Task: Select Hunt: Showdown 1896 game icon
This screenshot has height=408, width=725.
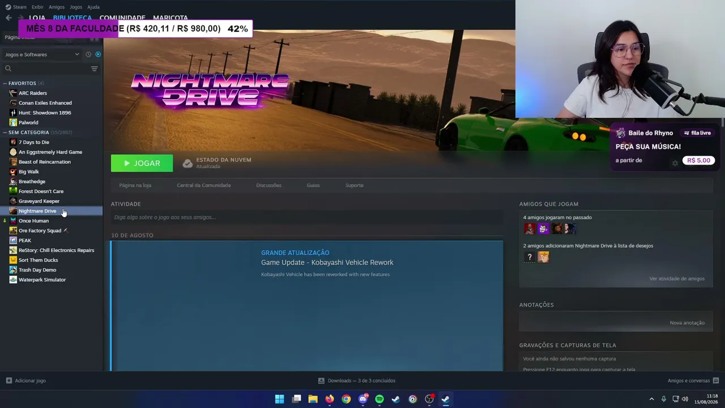Action: coord(13,113)
